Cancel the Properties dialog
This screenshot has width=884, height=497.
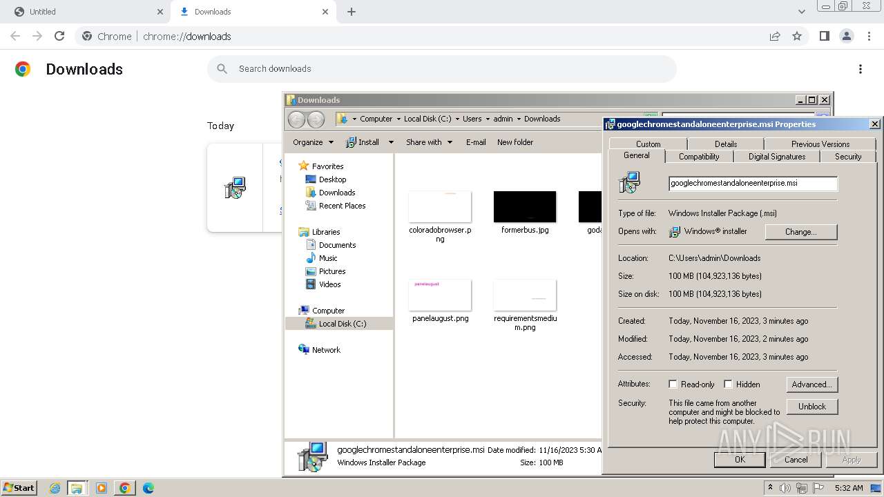(796, 459)
